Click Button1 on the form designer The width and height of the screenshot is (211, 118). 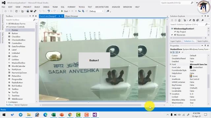pyautogui.click(x=94, y=60)
